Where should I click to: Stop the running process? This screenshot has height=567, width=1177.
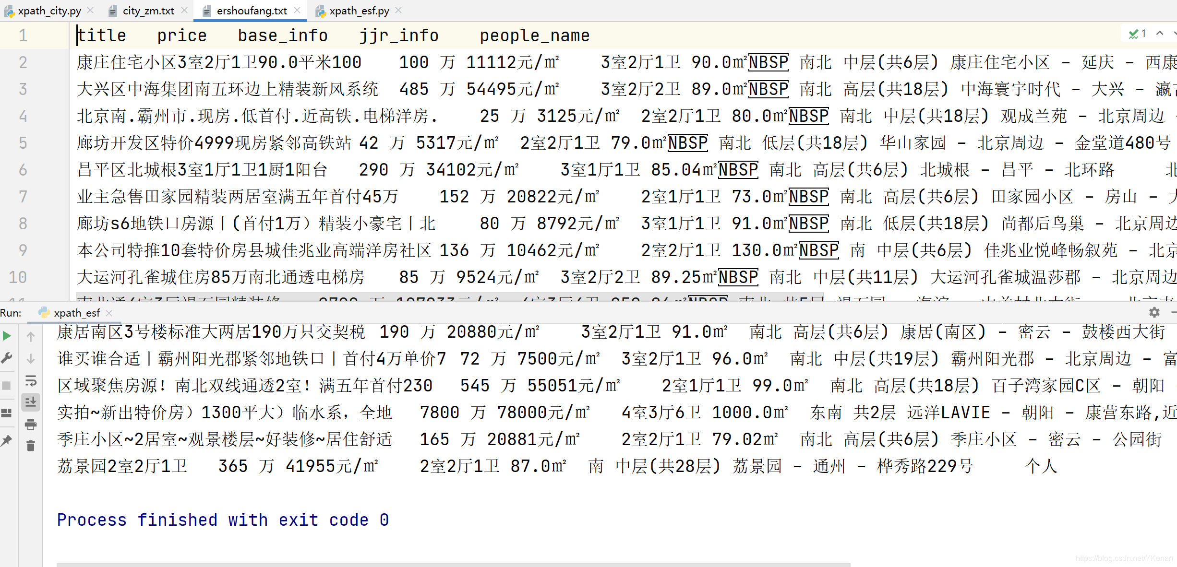click(7, 386)
